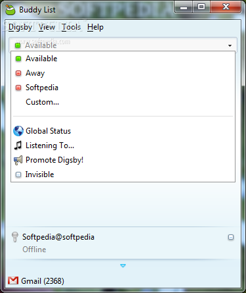Maximize the Buddy List window
The width and height of the screenshot is (246, 293).
click(x=201, y=7)
